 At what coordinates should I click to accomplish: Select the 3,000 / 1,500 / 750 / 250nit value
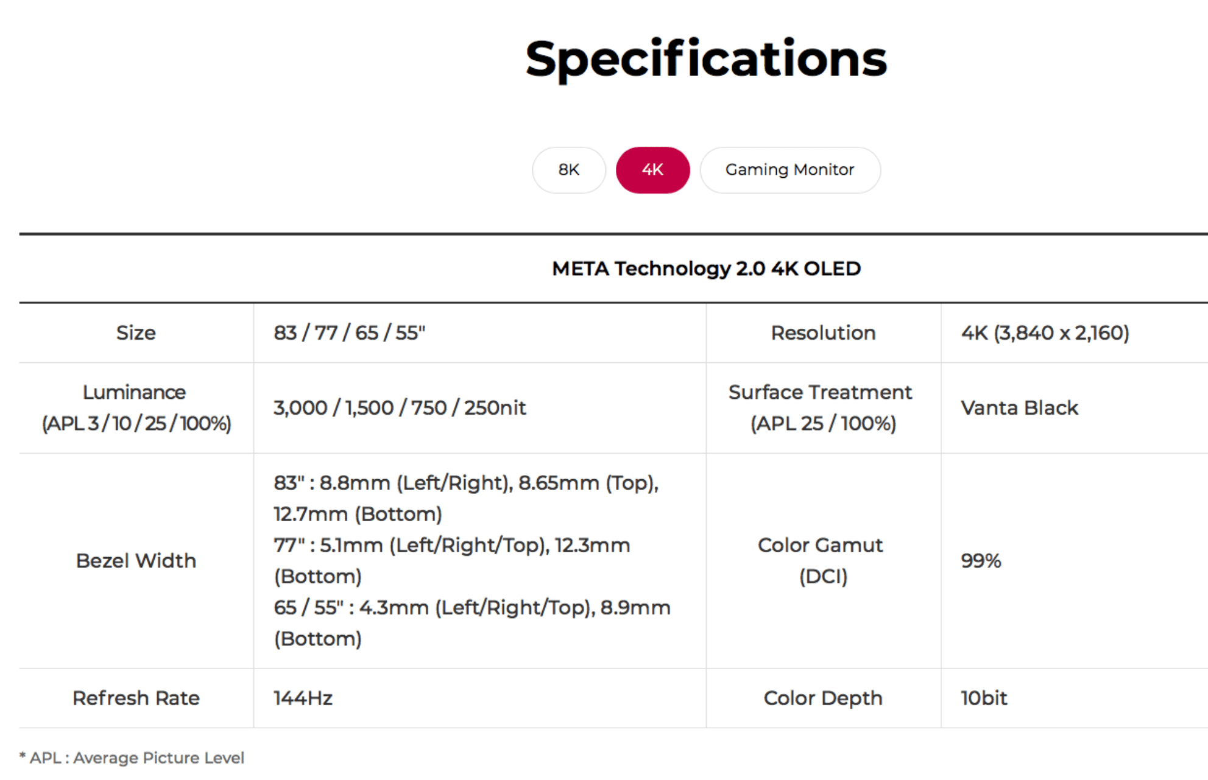click(x=400, y=407)
